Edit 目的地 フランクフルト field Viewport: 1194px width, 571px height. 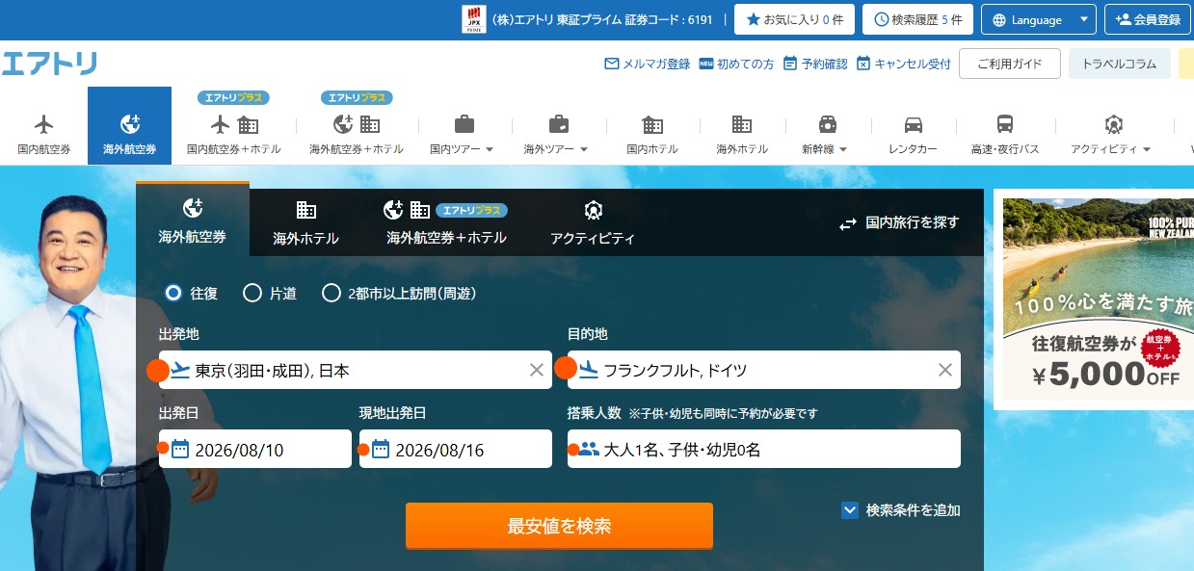[764, 370]
